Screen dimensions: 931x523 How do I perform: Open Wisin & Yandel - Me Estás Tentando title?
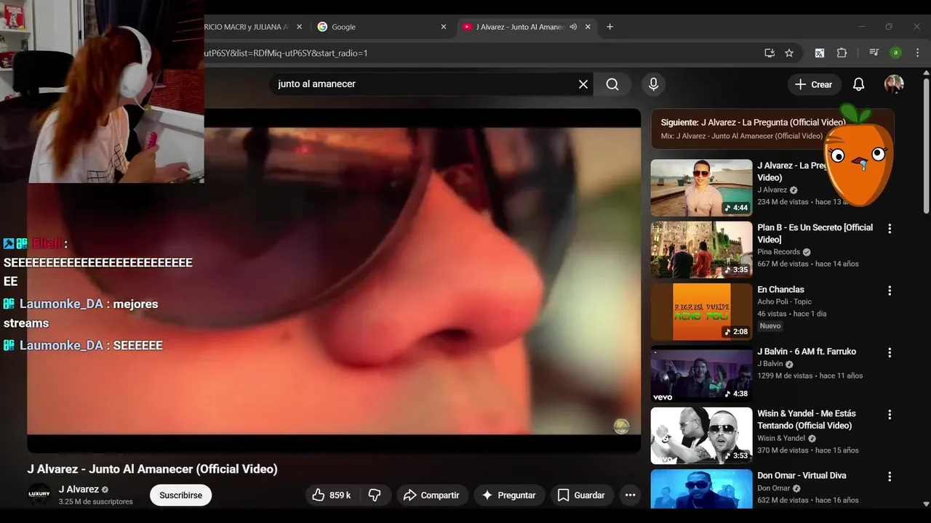(x=806, y=419)
